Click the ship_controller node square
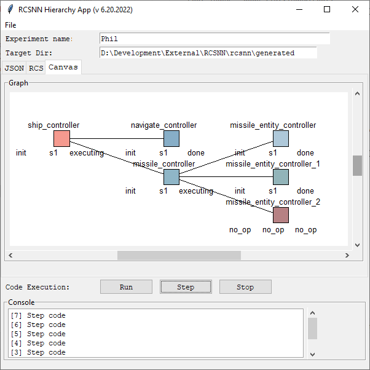The height and width of the screenshot is (370, 370). 62,138
